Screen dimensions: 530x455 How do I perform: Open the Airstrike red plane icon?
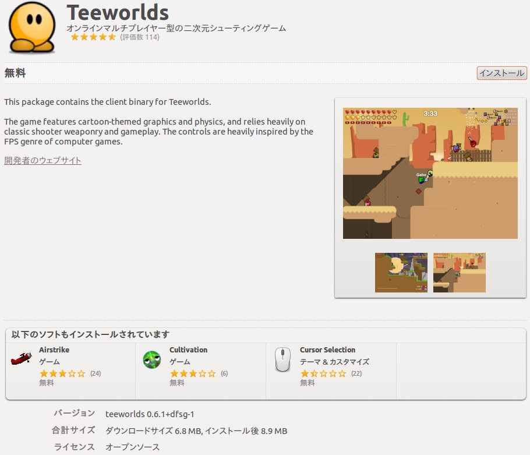(21, 359)
